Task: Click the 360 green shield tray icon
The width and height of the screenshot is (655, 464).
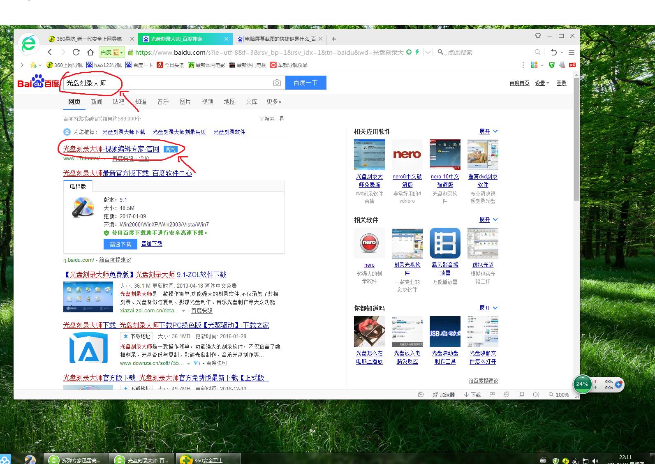Action: tap(556, 461)
